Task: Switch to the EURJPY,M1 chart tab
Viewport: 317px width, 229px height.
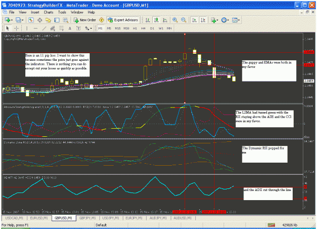Action: point(134,218)
